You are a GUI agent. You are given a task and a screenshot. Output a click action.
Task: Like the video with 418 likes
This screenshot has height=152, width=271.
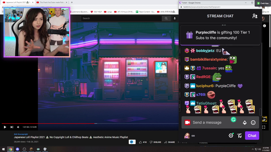click(x=143, y=142)
